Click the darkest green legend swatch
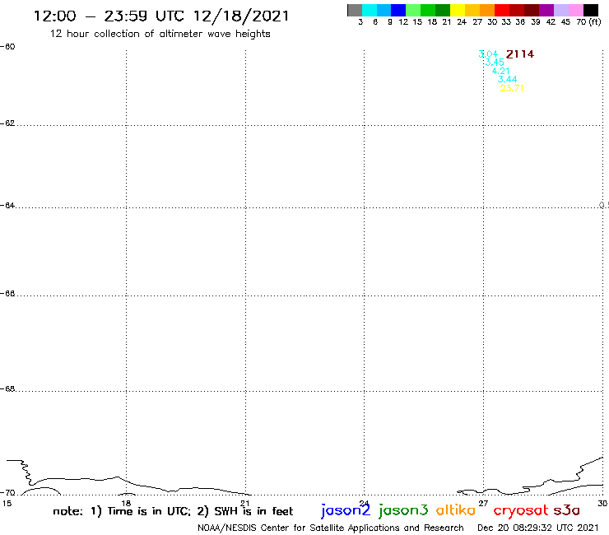This screenshot has height=535, width=609. click(x=443, y=10)
